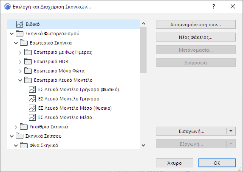Expand the Εσωτερικό Μόνο Φώτα folder
243x172 pixels.
[x=20, y=71]
